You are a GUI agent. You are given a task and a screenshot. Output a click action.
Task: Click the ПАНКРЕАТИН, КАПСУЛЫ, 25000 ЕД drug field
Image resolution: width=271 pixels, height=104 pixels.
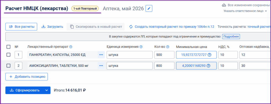coord(62,55)
